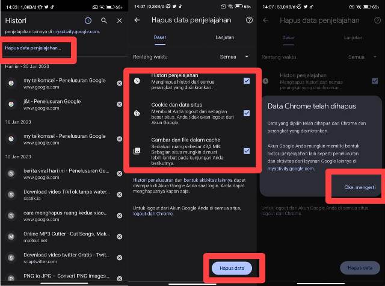Remove the Download video TikTok history entry

click(x=120, y=194)
